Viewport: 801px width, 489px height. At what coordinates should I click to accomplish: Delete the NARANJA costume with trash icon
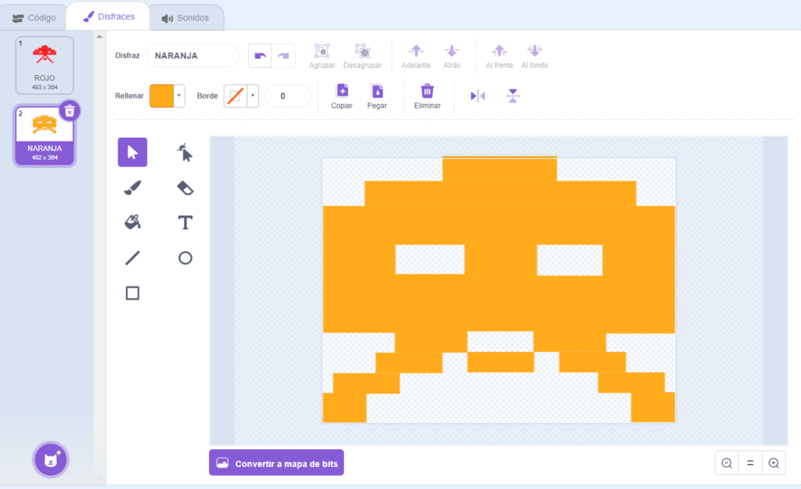(x=70, y=110)
